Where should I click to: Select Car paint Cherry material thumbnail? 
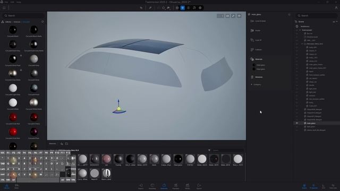pyautogui.click(x=34, y=117)
